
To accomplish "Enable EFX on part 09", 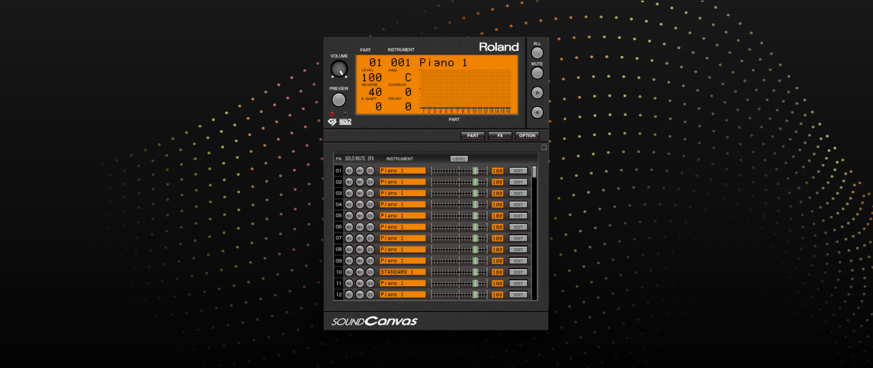I will click(x=370, y=261).
